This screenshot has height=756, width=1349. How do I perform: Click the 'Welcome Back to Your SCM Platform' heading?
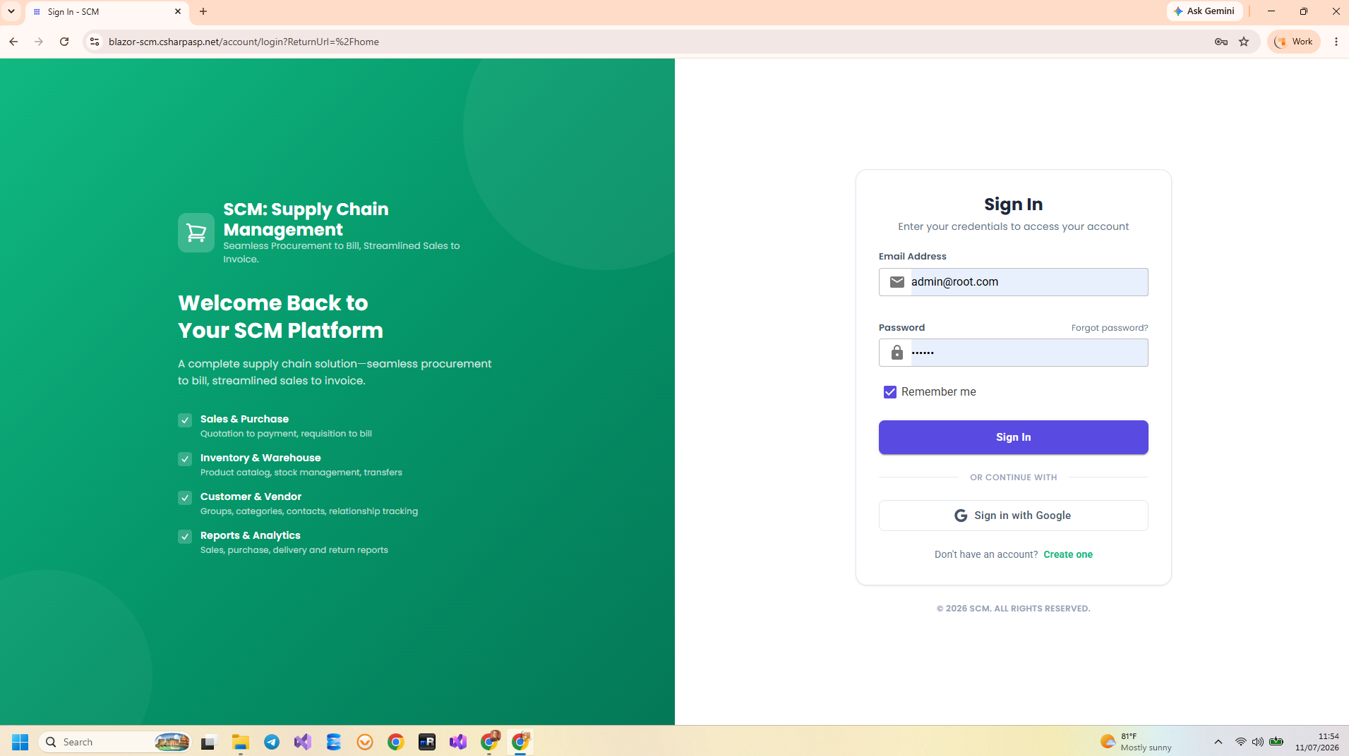click(x=280, y=317)
